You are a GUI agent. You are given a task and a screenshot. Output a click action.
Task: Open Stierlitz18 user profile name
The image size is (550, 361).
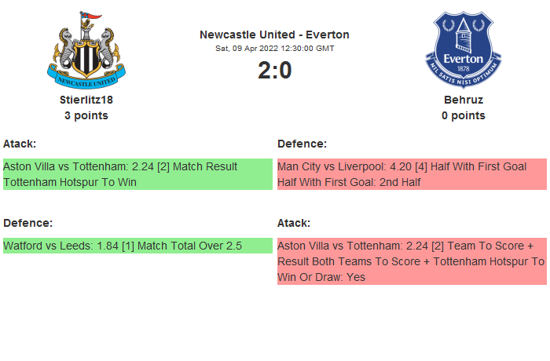86,100
